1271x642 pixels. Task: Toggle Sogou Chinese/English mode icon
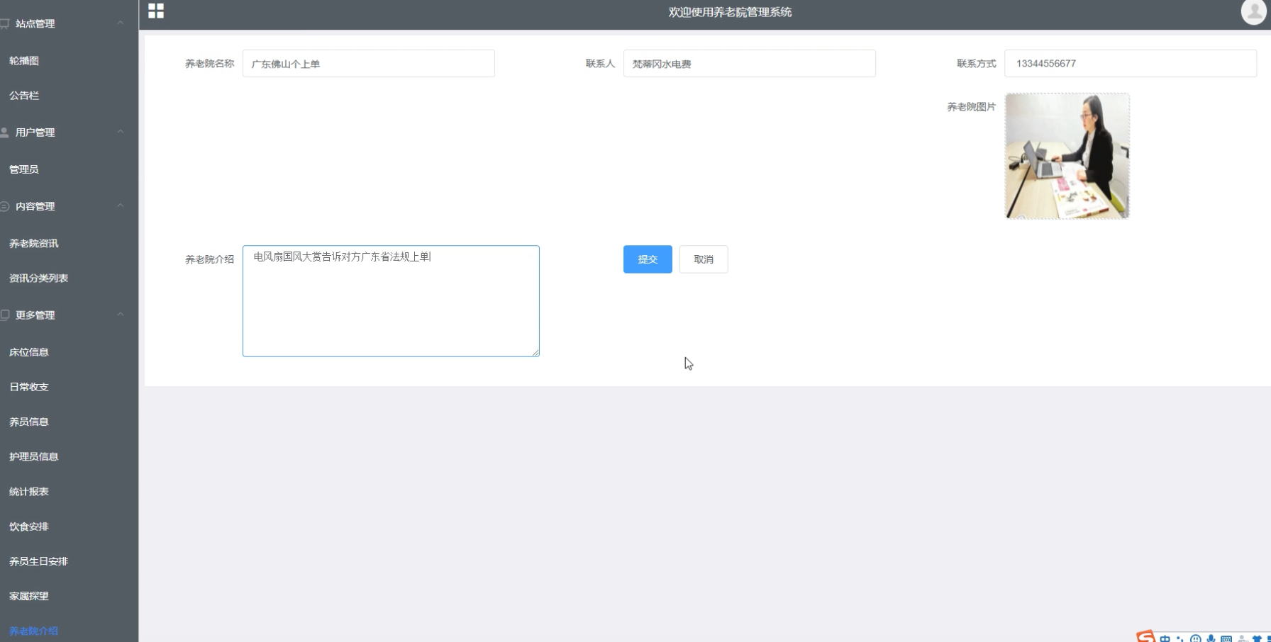point(1165,638)
